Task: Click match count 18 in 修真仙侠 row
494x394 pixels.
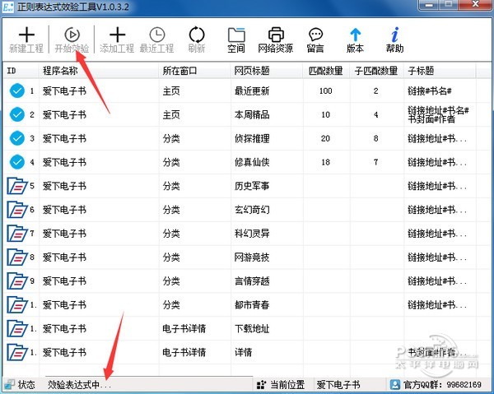Action: (325, 162)
